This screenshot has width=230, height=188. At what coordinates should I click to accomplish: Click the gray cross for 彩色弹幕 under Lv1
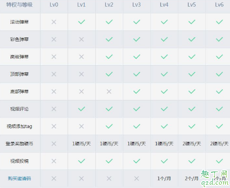point(81,39)
